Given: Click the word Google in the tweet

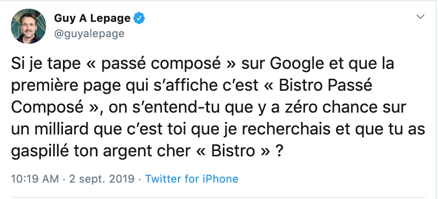Looking at the screenshot, I should 297,65.
